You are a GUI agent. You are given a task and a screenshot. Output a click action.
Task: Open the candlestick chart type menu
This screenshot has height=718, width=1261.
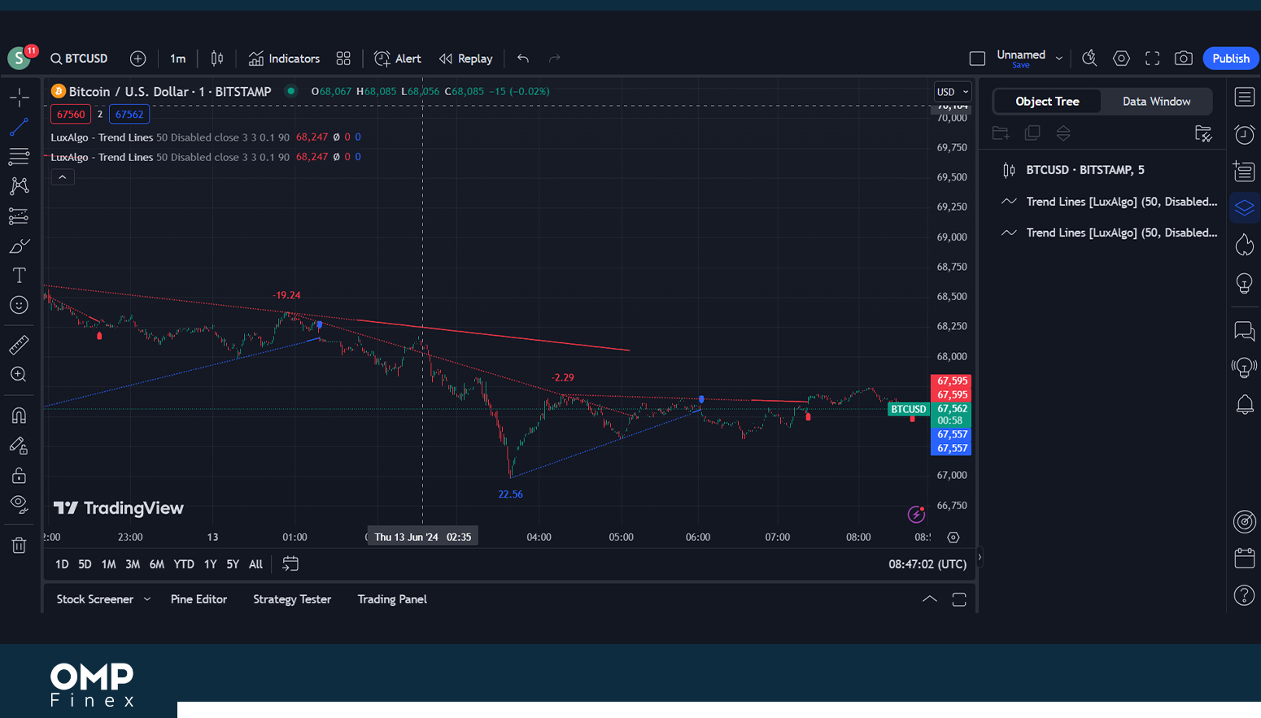pyautogui.click(x=217, y=59)
